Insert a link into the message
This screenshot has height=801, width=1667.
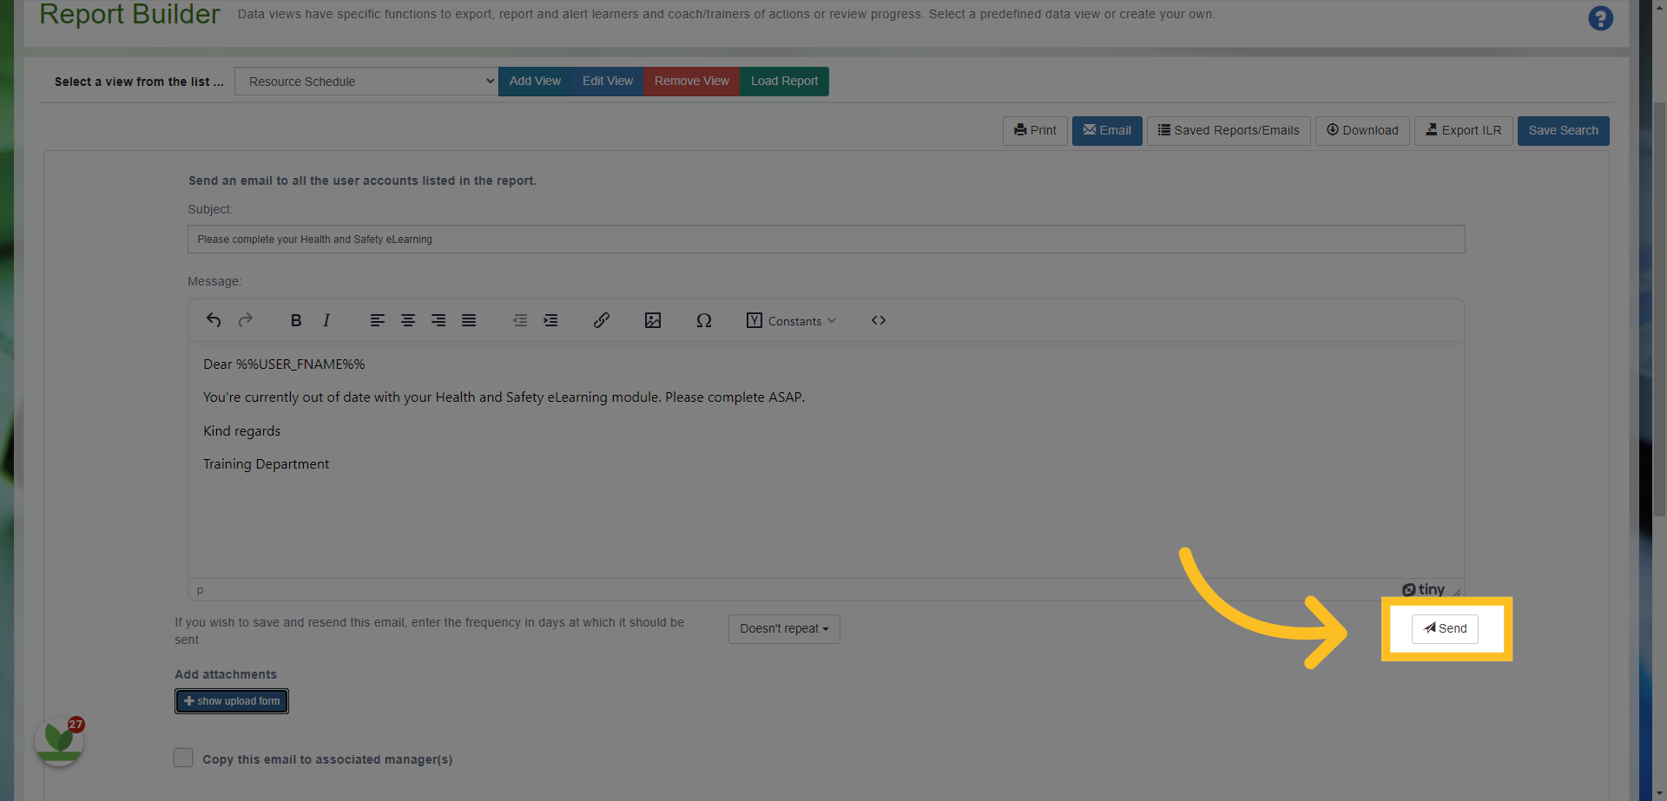click(602, 320)
